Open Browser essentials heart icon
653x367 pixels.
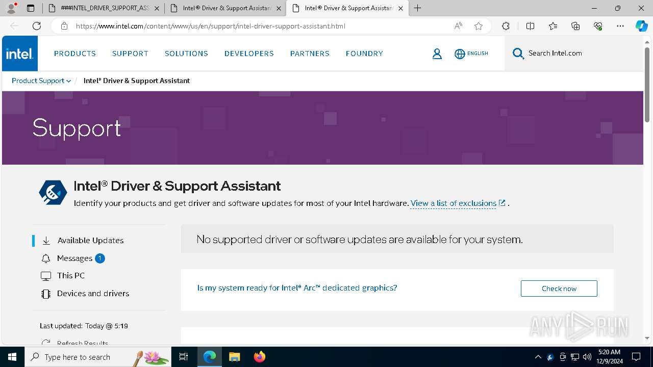(598, 26)
